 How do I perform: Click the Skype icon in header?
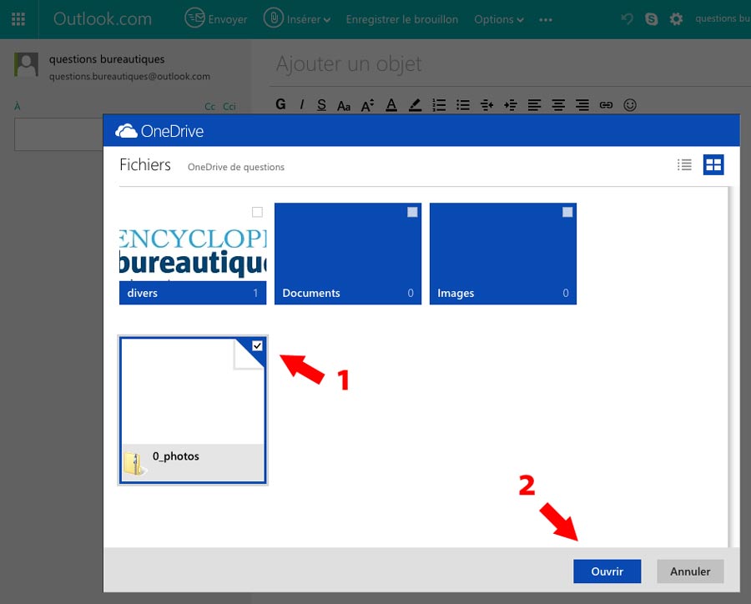[x=653, y=19]
